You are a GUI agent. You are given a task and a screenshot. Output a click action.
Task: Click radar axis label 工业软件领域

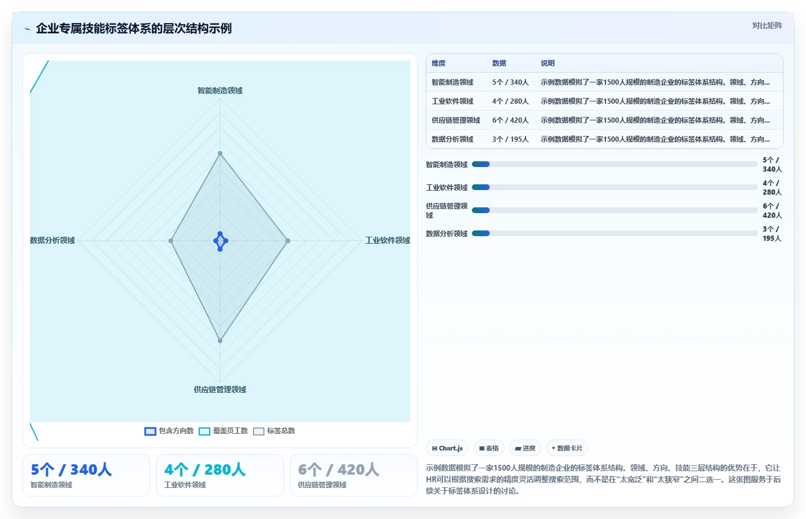pyautogui.click(x=388, y=240)
